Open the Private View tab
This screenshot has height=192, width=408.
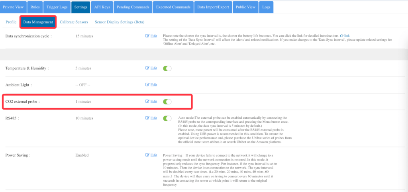[13, 7]
